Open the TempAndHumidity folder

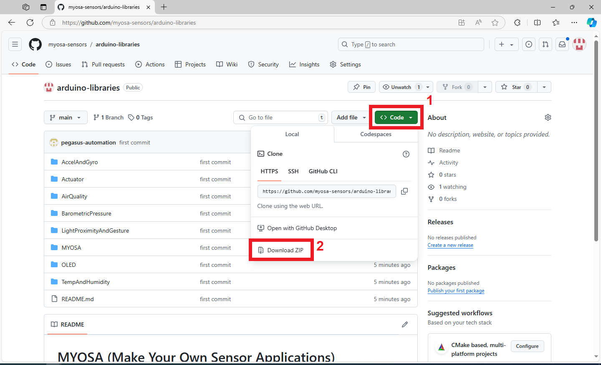tap(86, 282)
